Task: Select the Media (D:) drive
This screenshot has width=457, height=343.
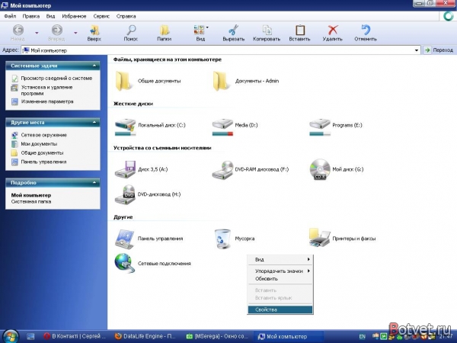Action: (x=235, y=127)
